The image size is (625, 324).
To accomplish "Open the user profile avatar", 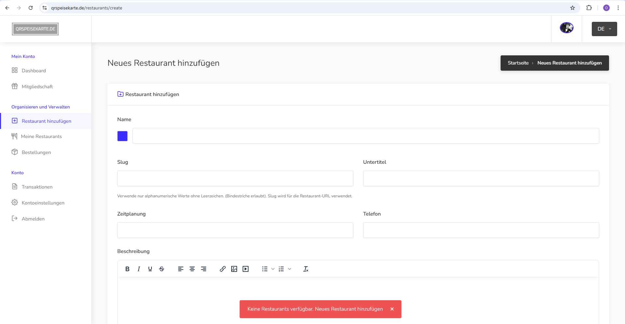I will click(x=567, y=28).
